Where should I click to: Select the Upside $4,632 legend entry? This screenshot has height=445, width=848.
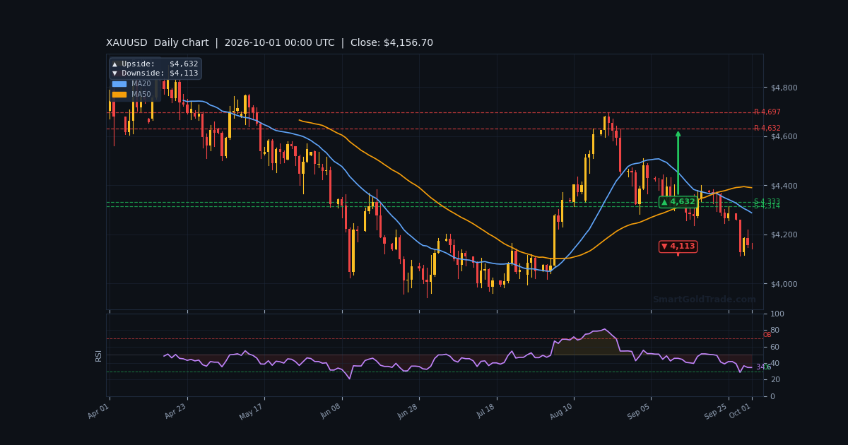pyautogui.click(x=155, y=64)
